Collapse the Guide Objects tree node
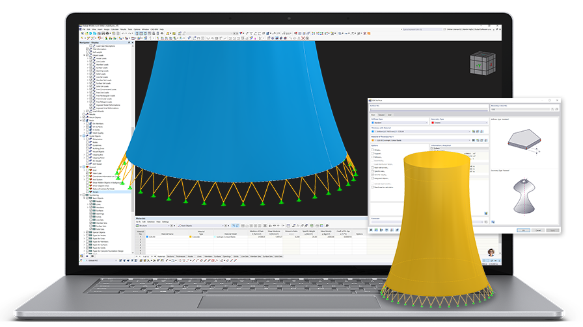This screenshot has height=327, width=583. click(x=81, y=136)
